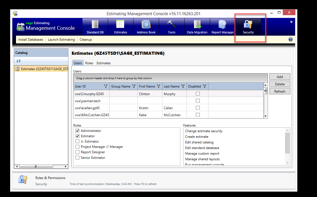Check the Report Designer role
The image size is (317, 197).
77,152
